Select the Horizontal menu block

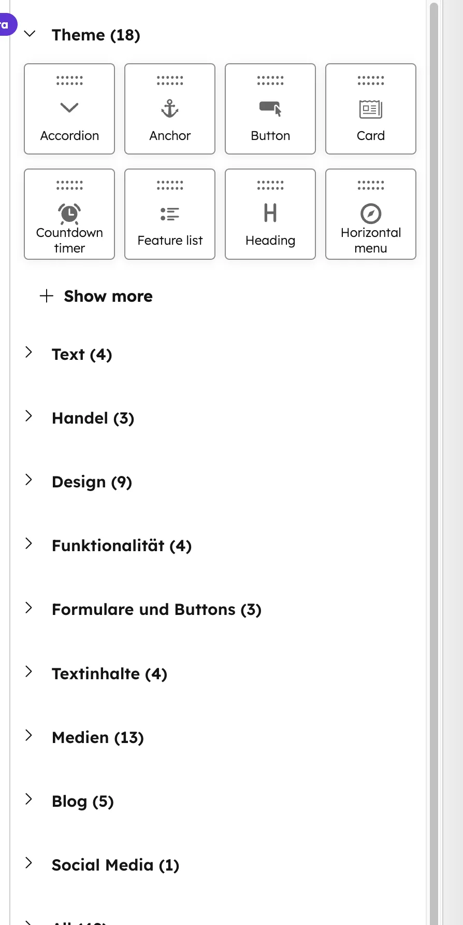[370, 214]
